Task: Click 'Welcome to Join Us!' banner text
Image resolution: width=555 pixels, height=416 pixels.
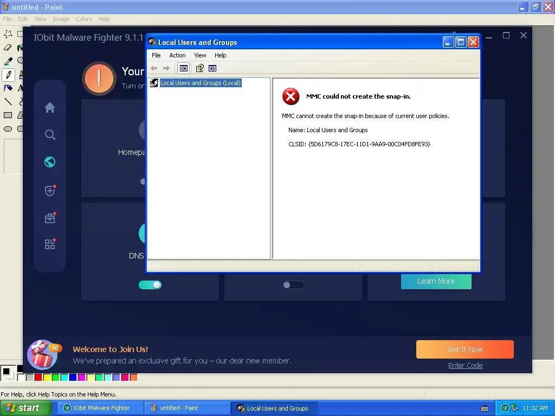Action: [x=111, y=349]
